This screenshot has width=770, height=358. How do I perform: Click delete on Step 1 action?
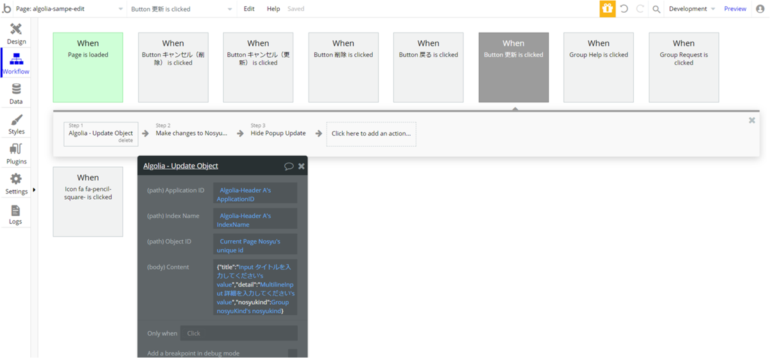pyautogui.click(x=125, y=140)
